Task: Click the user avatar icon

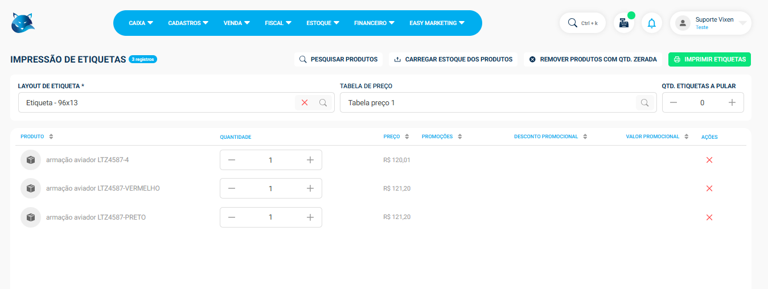Action: 683,23
